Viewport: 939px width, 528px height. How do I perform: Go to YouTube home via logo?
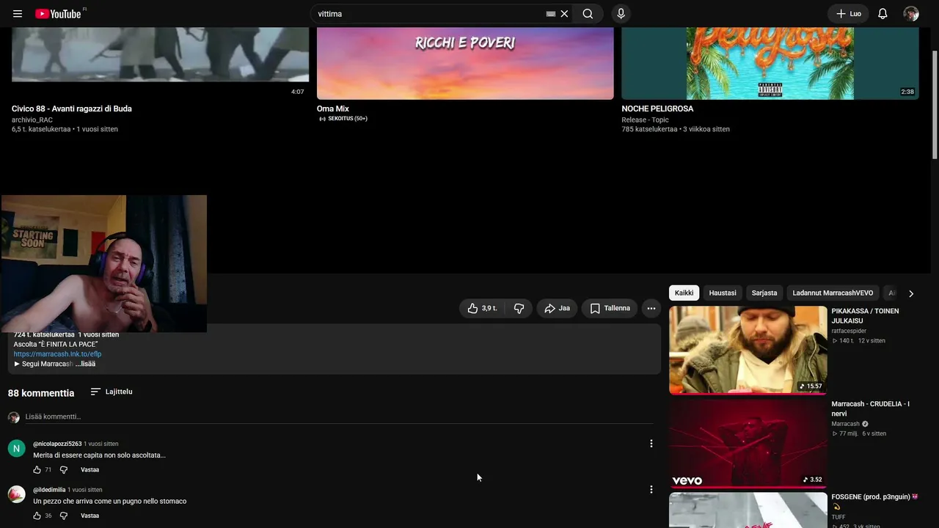[58, 14]
